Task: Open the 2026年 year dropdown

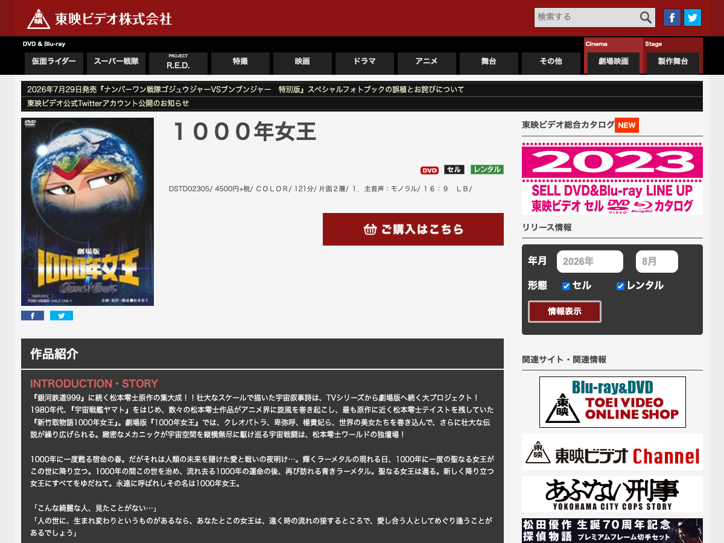Action: pos(590,262)
